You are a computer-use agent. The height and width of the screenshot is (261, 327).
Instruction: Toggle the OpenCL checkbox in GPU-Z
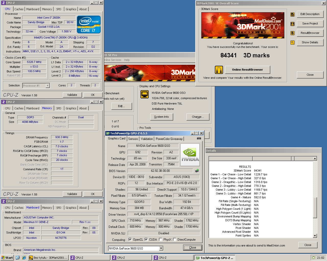pos(130,240)
